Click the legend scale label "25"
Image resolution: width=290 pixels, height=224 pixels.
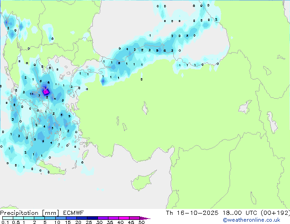pyautogui.click(x=89, y=222)
